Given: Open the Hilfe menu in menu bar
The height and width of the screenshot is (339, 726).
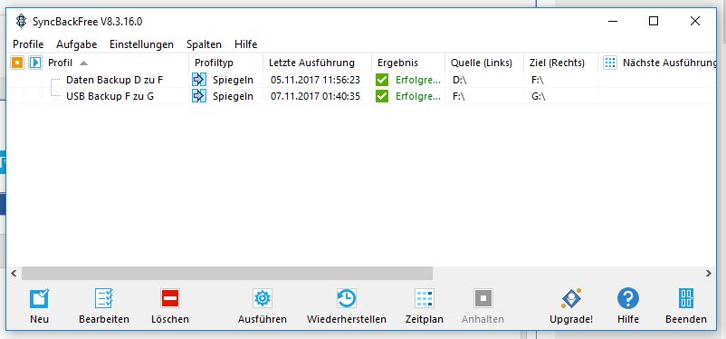Looking at the screenshot, I should (x=246, y=44).
